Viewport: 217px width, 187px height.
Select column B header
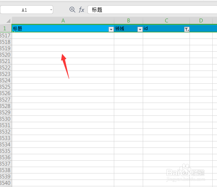pyautogui.click(x=128, y=21)
